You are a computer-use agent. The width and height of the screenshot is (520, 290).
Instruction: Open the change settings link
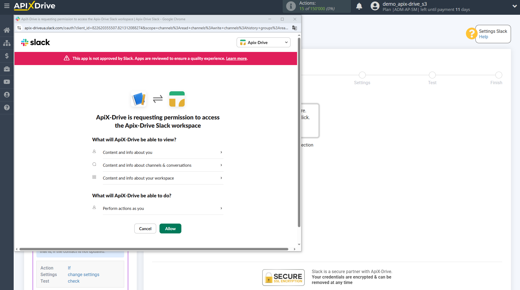click(83, 274)
